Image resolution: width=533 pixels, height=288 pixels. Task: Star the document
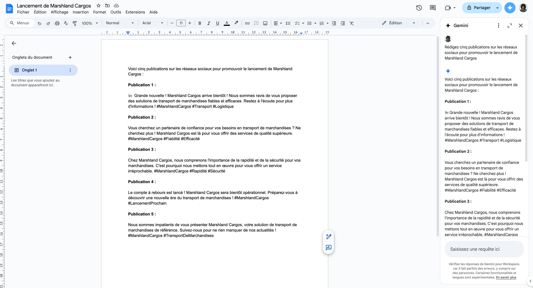(99, 6)
